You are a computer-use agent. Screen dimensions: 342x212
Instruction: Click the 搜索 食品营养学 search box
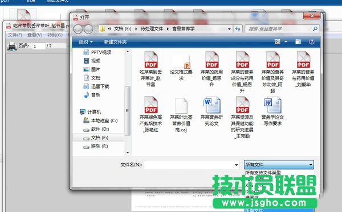[282, 28]
